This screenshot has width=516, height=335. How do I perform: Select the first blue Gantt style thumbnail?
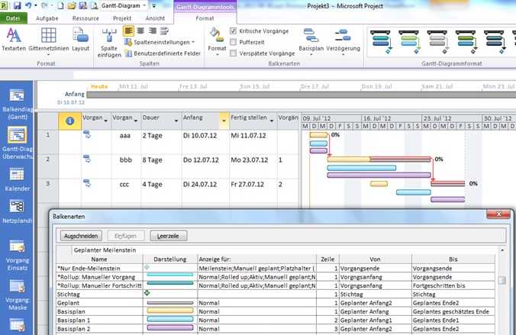tap(380, 42)
